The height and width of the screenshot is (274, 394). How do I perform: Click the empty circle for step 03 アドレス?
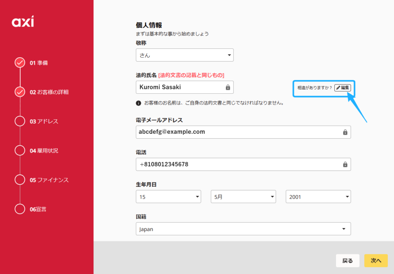20,121
